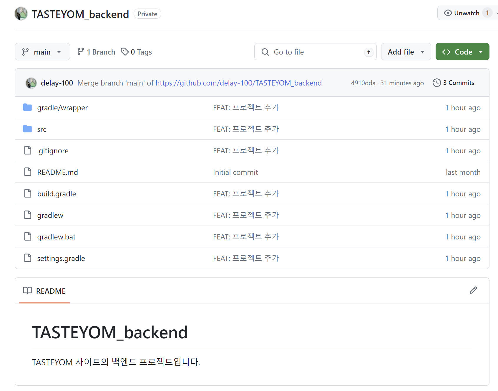Edit README with the pencil icon
Image resolution: width=498 pixels, height=391 pixels.
point(473,290)
